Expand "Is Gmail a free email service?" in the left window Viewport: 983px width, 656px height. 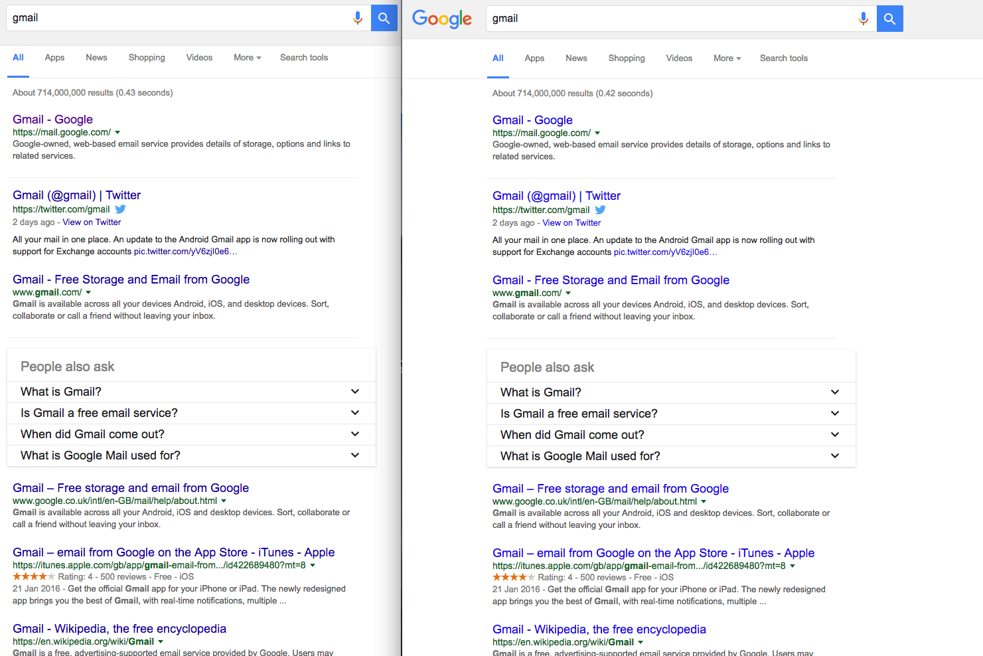click(354, 413)
